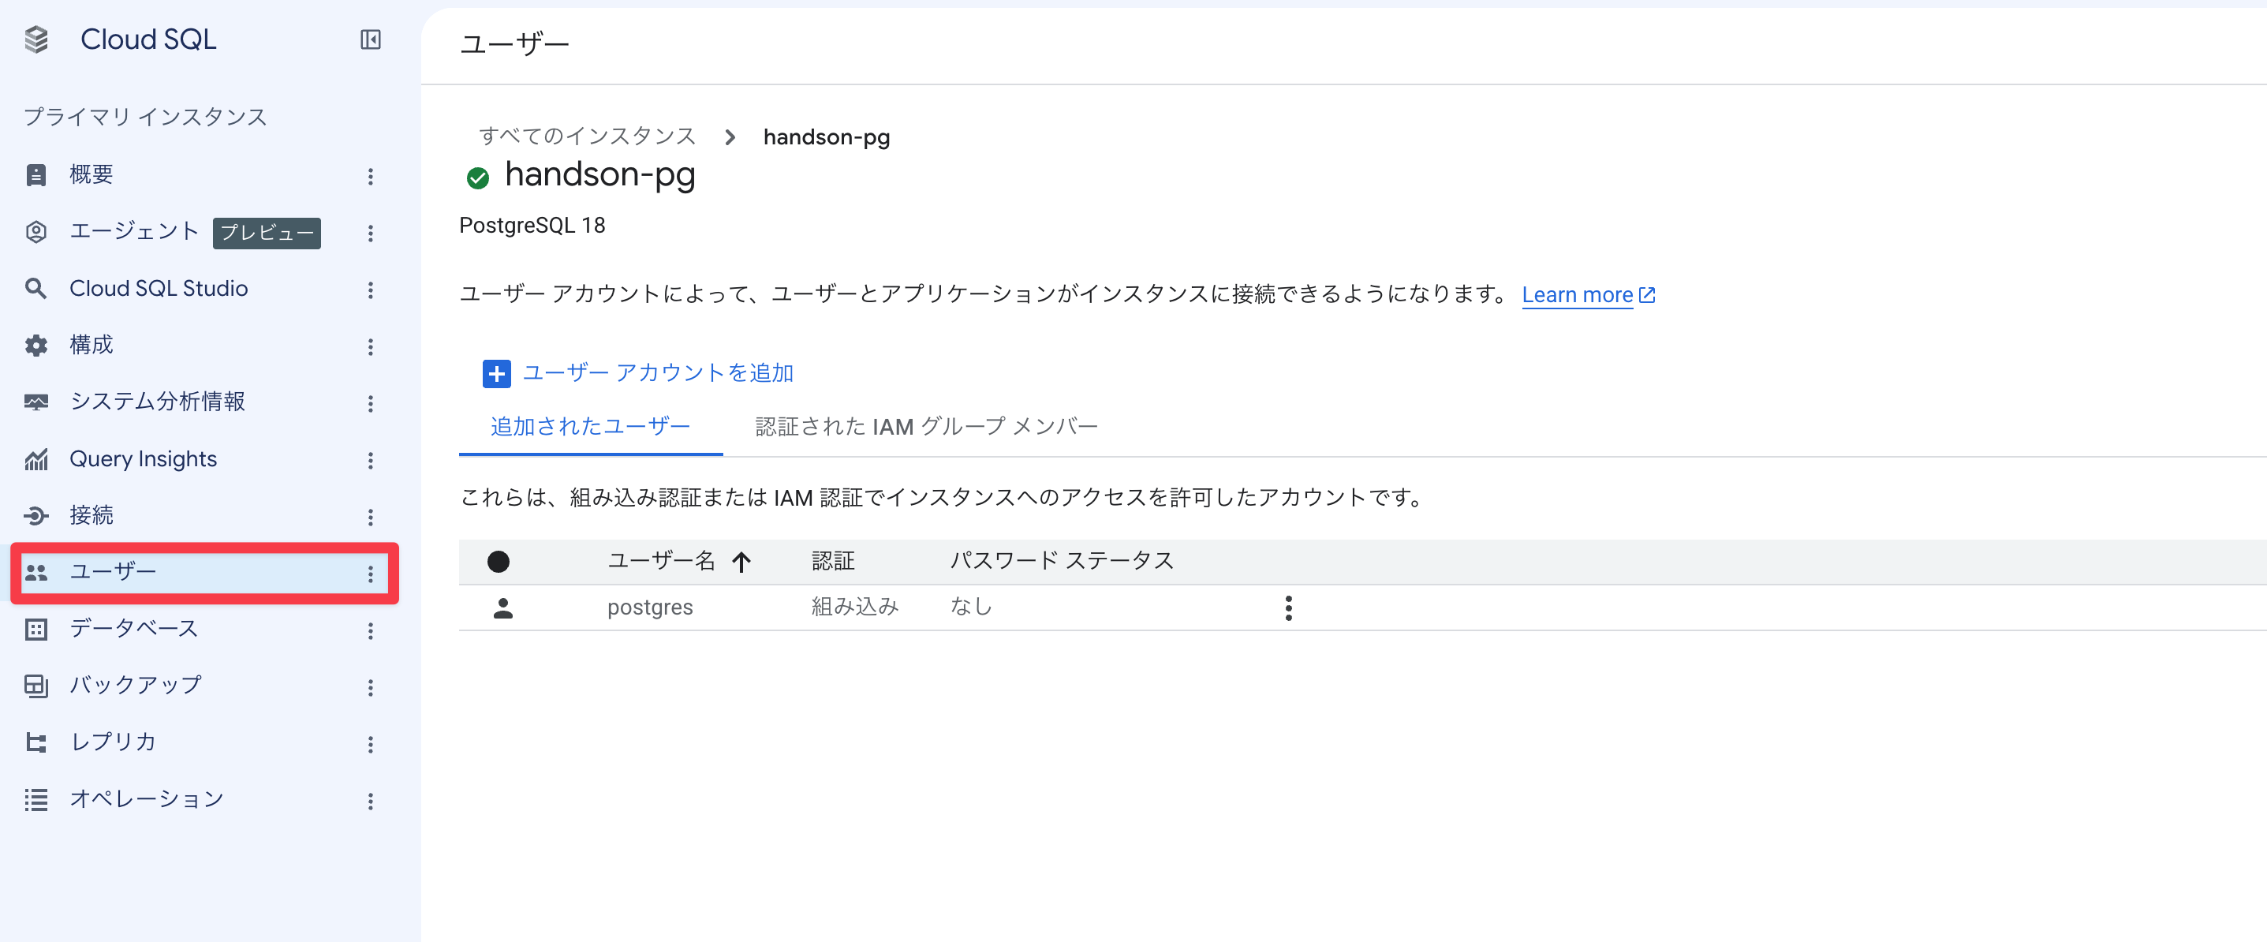
Task: Open the three-dot menu beside バックアップ
Action: 371,686
